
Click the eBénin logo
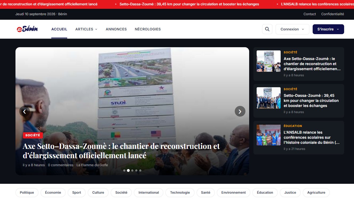[27, 29]
